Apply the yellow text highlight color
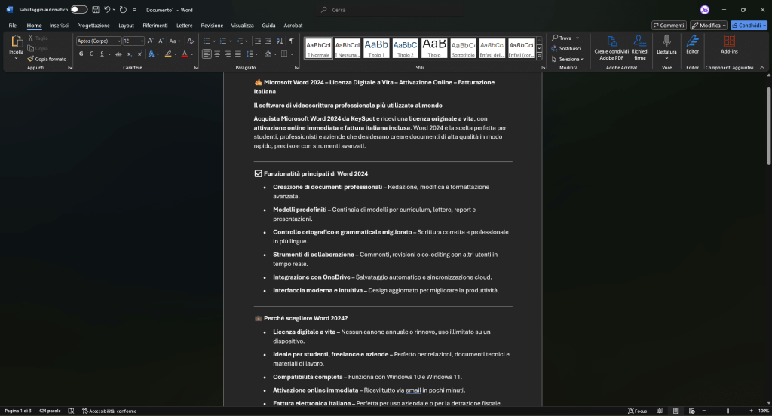Image resolution: width=772 pixels, height=416 pixels. point(168,54)
